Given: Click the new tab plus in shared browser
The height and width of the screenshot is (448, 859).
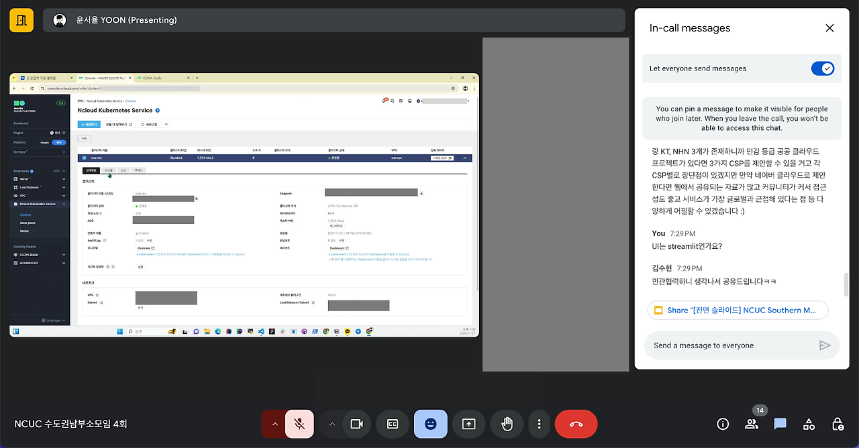Looking at the screenshot, I should pyautogui.click(x=197, y=78).
